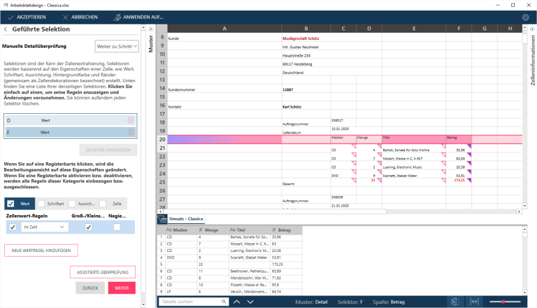Open the 'Weiter zu Schritt' dropdown

[x=117, y=46]
